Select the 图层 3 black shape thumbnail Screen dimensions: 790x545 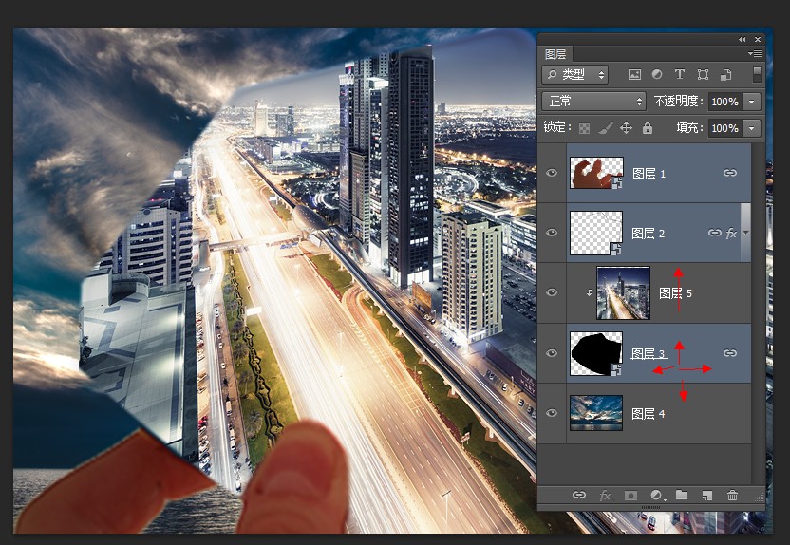[x=596, y=353]
